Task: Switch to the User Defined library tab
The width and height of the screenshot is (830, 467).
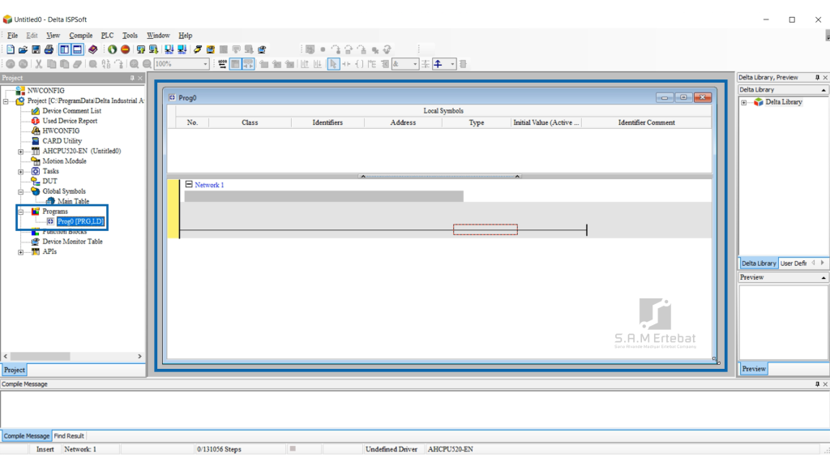Action: [794, 263]
